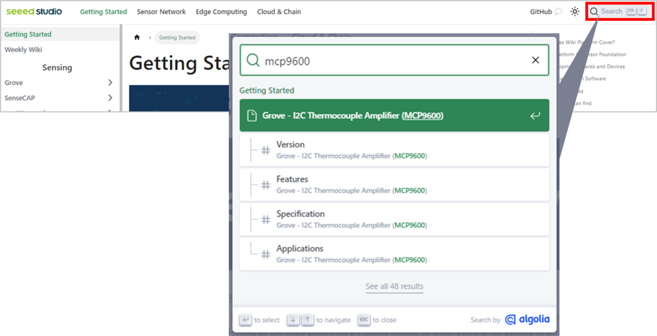
Task: Open Grove in the sidebar
Action: (14, 83)
